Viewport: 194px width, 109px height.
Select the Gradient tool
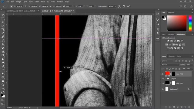(3, 55)
